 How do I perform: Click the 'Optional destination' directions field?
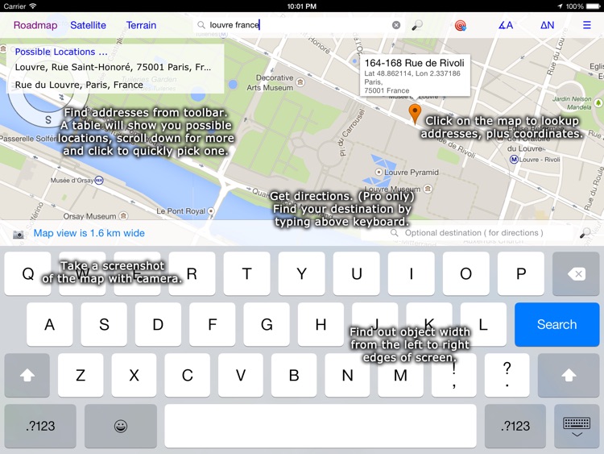[467, 233]
